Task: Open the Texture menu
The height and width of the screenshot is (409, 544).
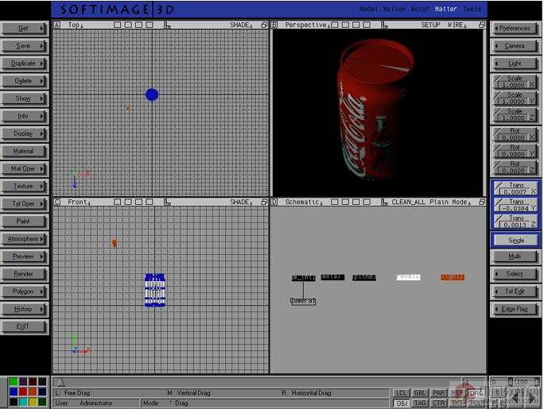Action: tap(24, 187)
